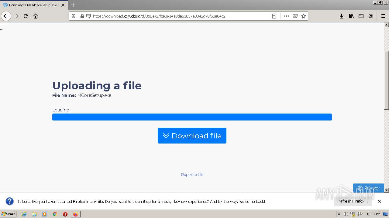
Task: Click the question mark info icon
Action: 10,201
